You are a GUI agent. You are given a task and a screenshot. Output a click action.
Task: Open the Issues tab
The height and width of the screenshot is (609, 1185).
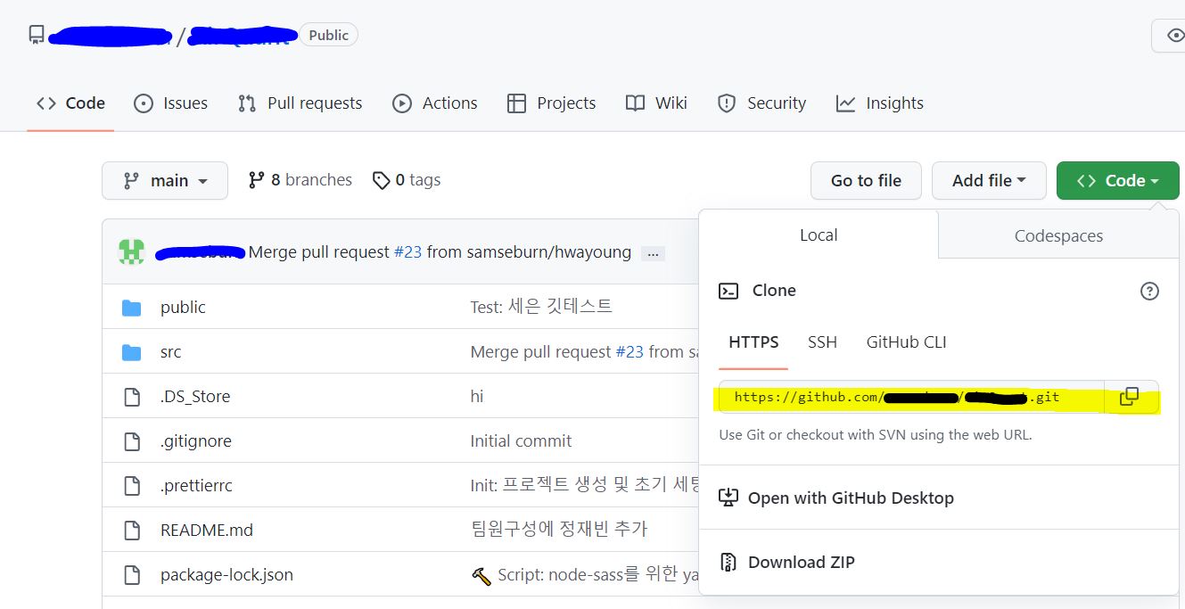170,103
